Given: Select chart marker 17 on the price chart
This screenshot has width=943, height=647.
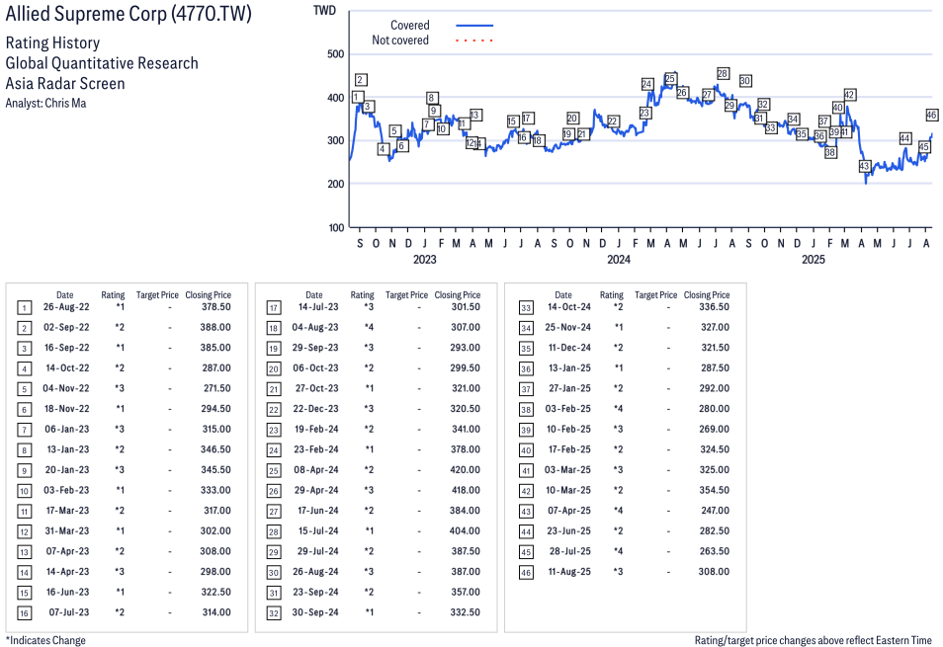Looking at the screenshot, I should point(528,119).
